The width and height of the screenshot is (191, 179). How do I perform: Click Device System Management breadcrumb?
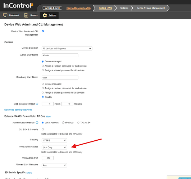coord(151,8)
